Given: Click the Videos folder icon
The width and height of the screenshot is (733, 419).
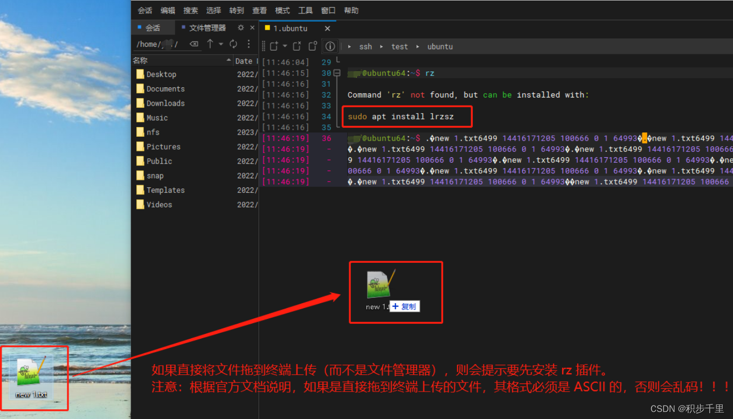Looking at the screenshot, I should [x=140, y=205].
